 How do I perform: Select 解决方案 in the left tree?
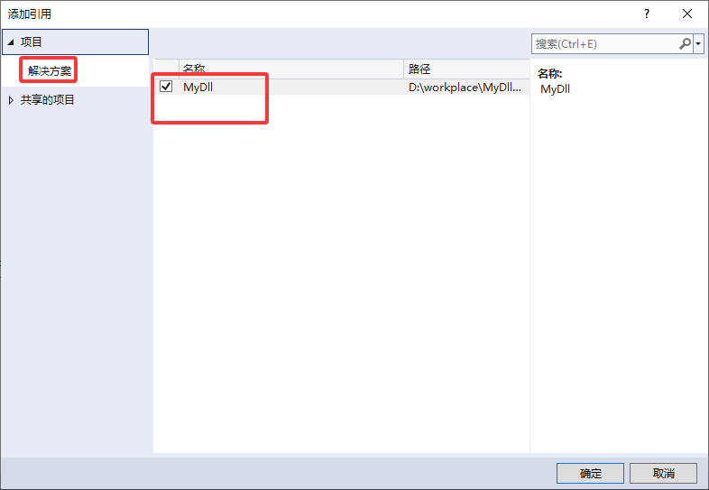tap(50, 70)
